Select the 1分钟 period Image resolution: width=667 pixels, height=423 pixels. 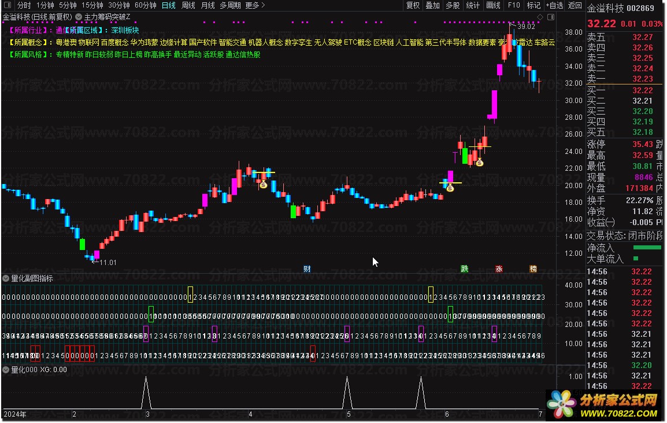(x=45, y=5)
